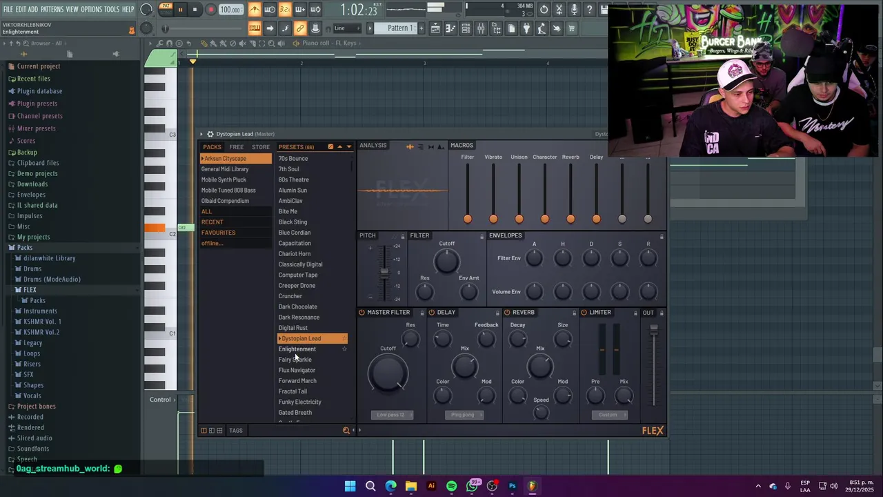The width and height of the screenshot is (883, 497).
Task: Click the Master Filter Cutoff knob
Action: (x=388, y=374)
